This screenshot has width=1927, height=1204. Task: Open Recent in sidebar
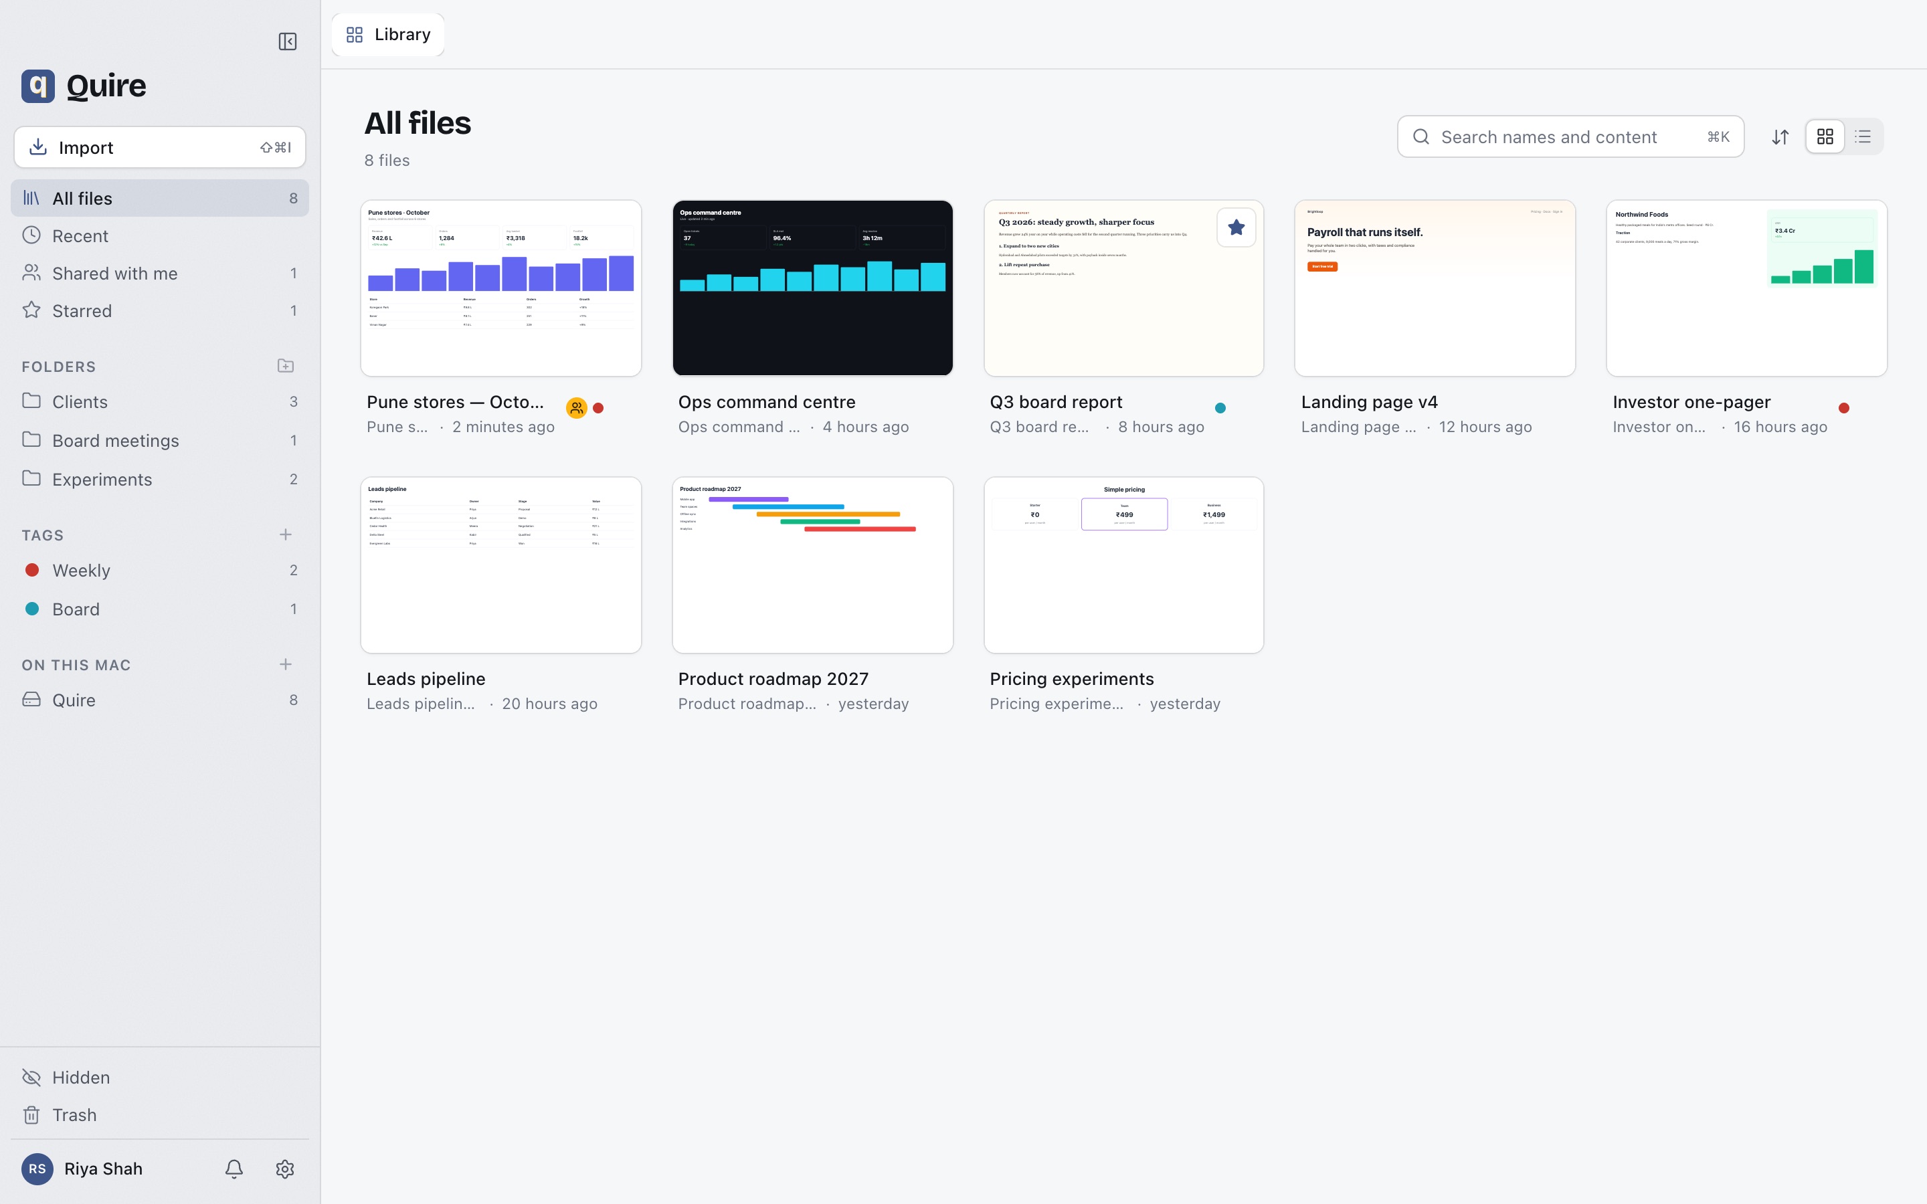[x=160, y=235]
